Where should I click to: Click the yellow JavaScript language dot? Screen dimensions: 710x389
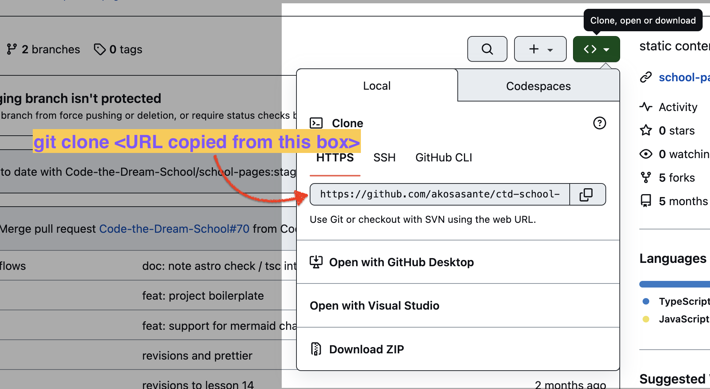click(x=646, y=319)
